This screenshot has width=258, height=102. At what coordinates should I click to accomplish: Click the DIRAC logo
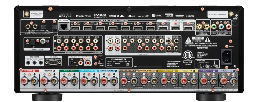click(157, 16)
